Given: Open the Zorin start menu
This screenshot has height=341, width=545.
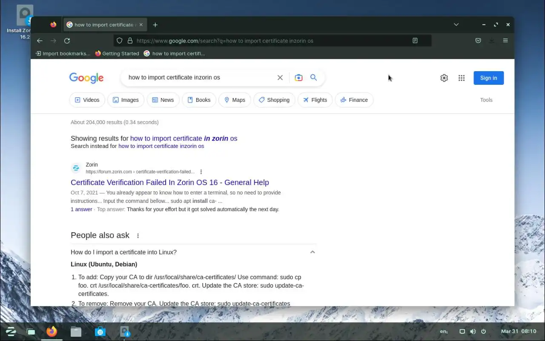Looking at the screenshot, I should (11, 331).
